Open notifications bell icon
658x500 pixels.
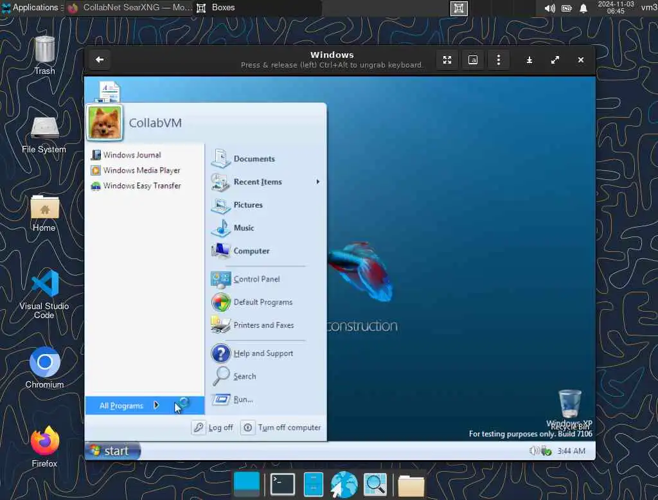pos(583,8)
